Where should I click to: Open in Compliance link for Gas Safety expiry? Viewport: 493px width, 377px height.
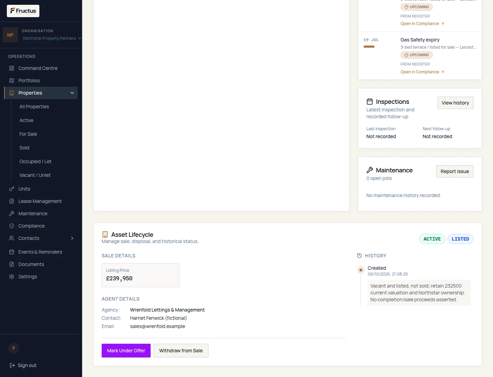[422, 72]
